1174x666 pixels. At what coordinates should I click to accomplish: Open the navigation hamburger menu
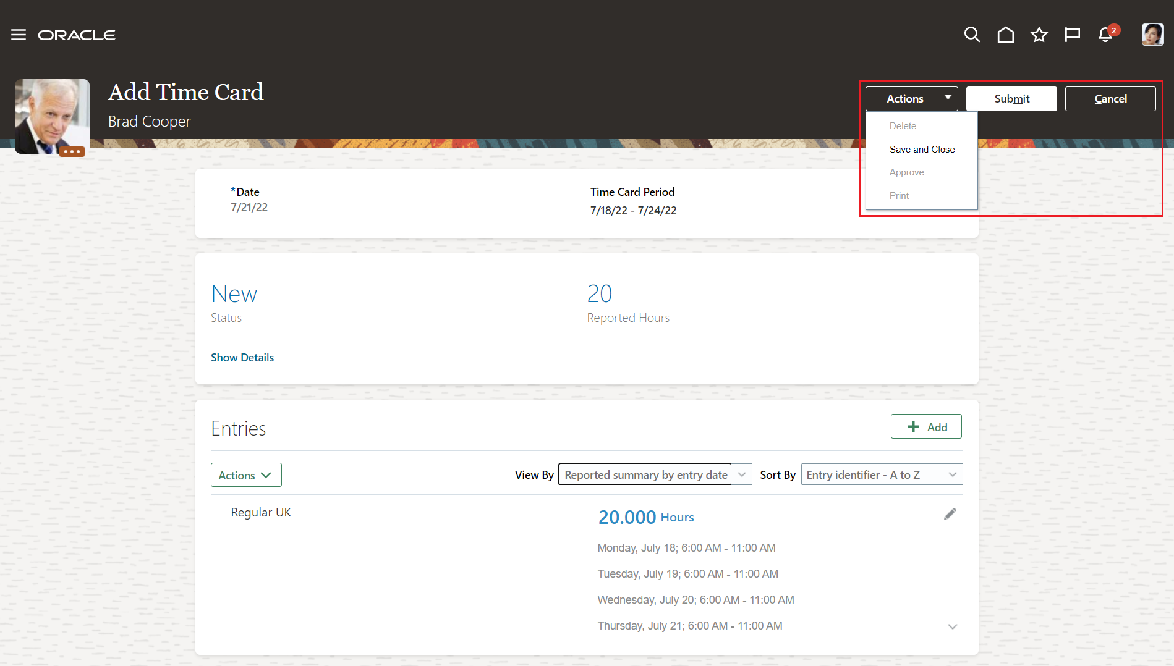[19, 35]
